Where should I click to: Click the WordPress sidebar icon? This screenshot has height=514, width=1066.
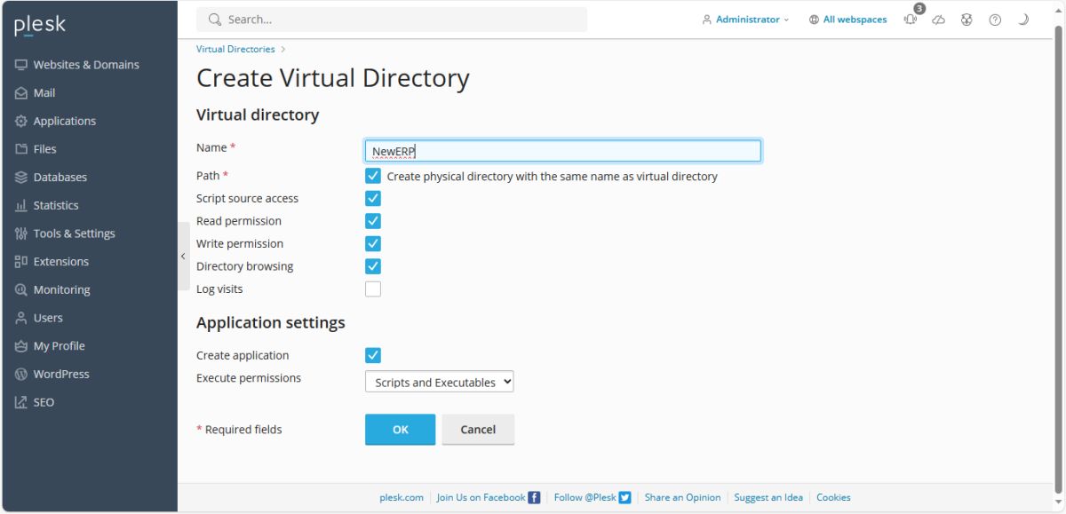21,374
